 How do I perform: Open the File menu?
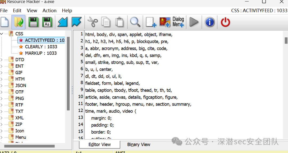click(x=4, y=11)
